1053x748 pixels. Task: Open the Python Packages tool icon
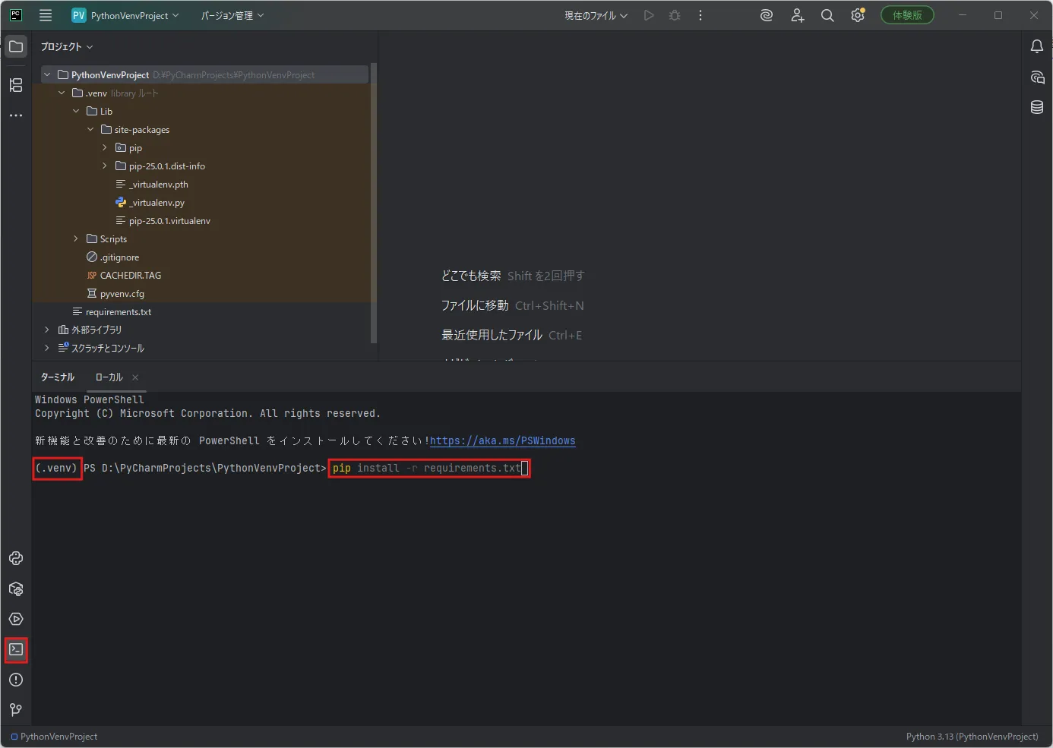pyautogui.click(x=16, y=589)
